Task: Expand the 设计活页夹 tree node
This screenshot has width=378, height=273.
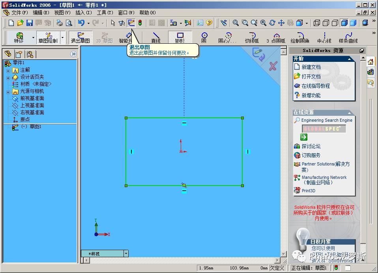Action: point(8,78)
